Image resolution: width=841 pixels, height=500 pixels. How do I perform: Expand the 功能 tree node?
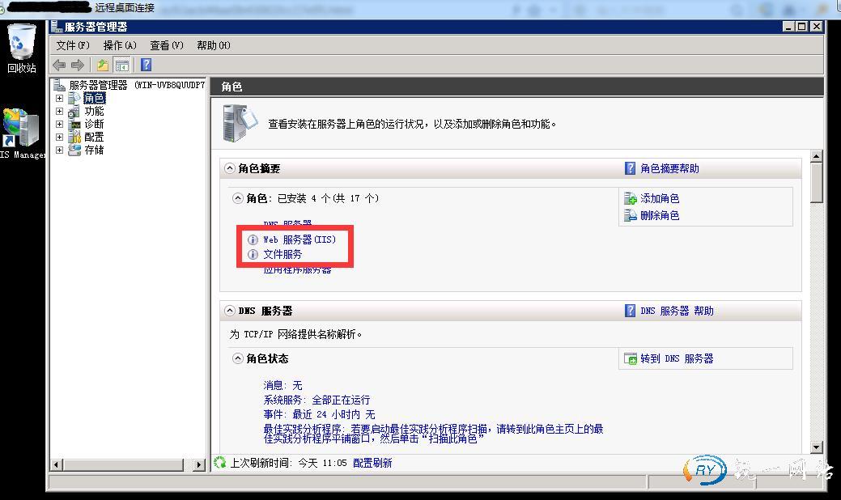point(59,111)
